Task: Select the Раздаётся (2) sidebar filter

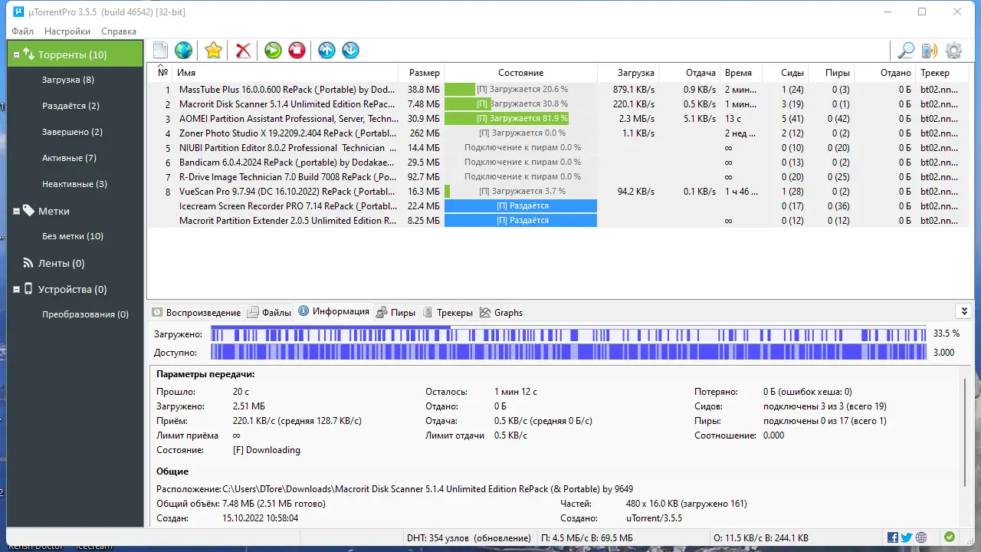Action: click(x=71, y=106)
